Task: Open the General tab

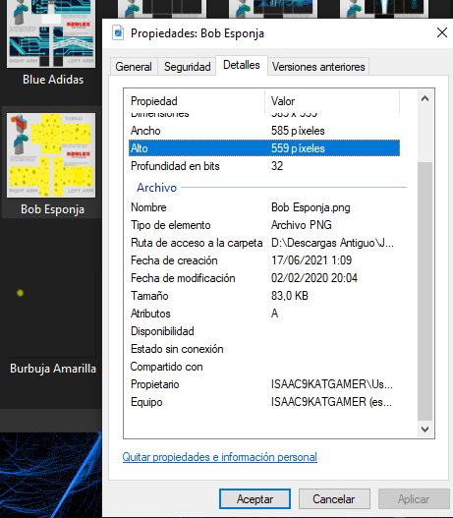Action: coord(134,67)
